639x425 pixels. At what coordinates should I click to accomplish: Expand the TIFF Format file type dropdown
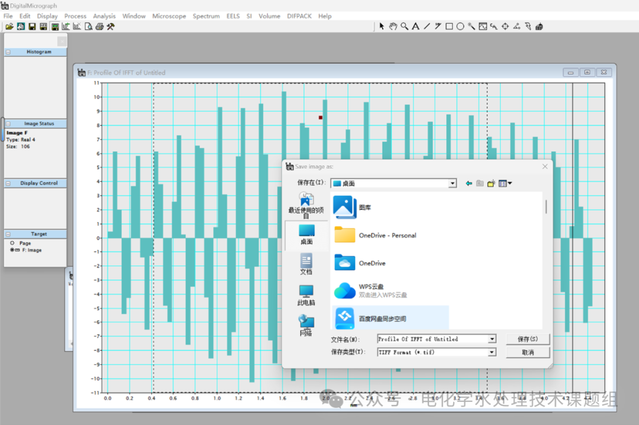492,352
